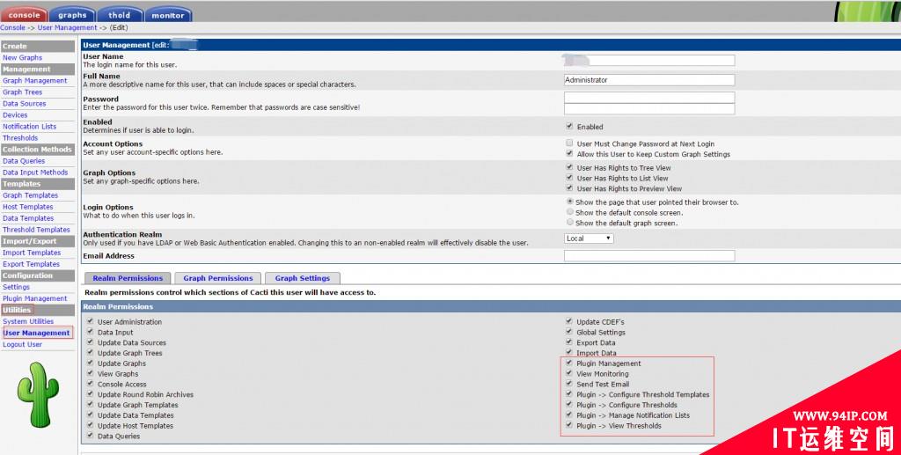Toggle User Has Rights to Tree View

[569, 167]
